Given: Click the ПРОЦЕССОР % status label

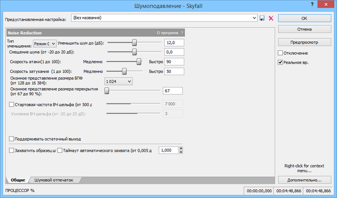Looking at the screenshot, I should (20, 191).
